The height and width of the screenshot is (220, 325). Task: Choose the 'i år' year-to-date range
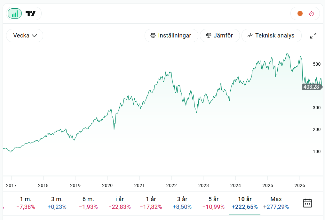click(120, 203)
